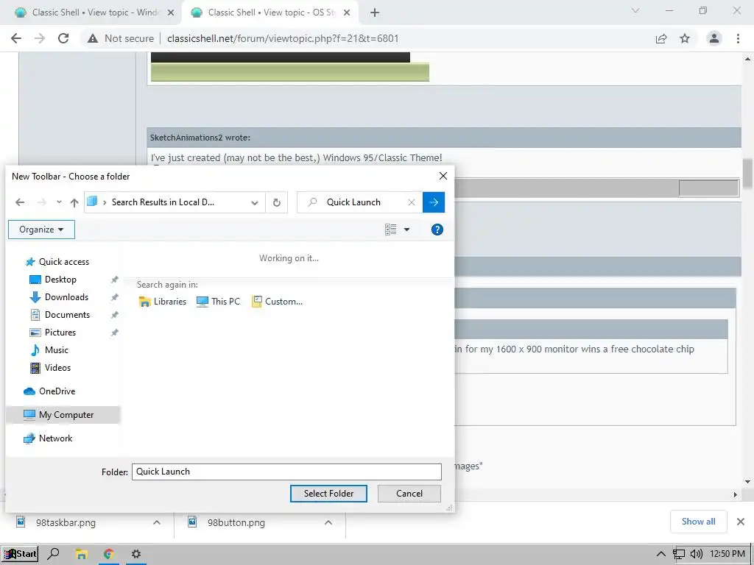Open downloaded file 98button.png
The image size is (754, 565).
coord(236,523)
